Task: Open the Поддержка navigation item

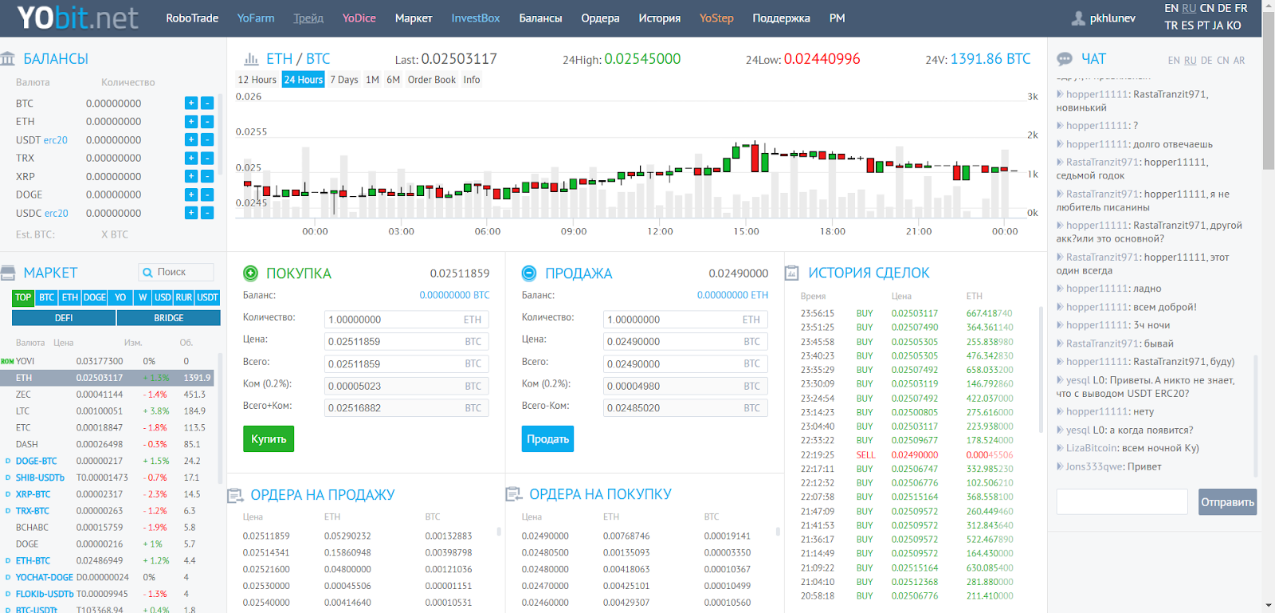Action: pyautogui.click(x=781, y=18)
